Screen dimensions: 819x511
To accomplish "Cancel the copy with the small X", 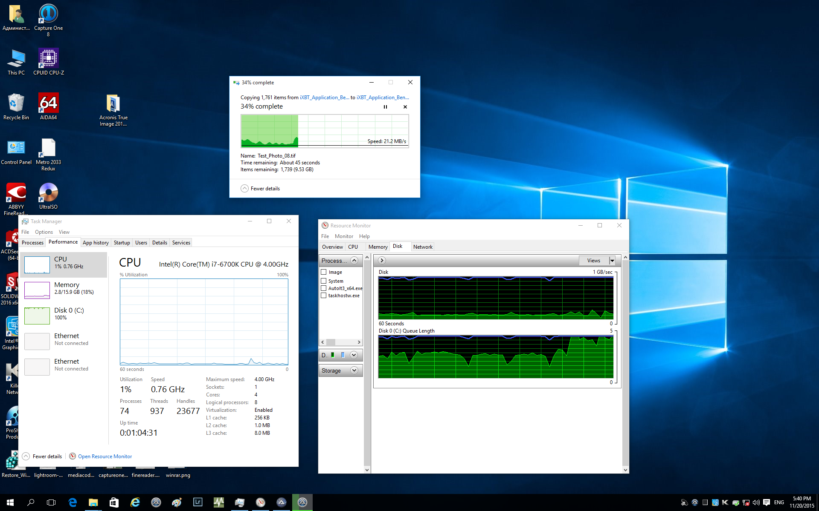I will (405, 107).
